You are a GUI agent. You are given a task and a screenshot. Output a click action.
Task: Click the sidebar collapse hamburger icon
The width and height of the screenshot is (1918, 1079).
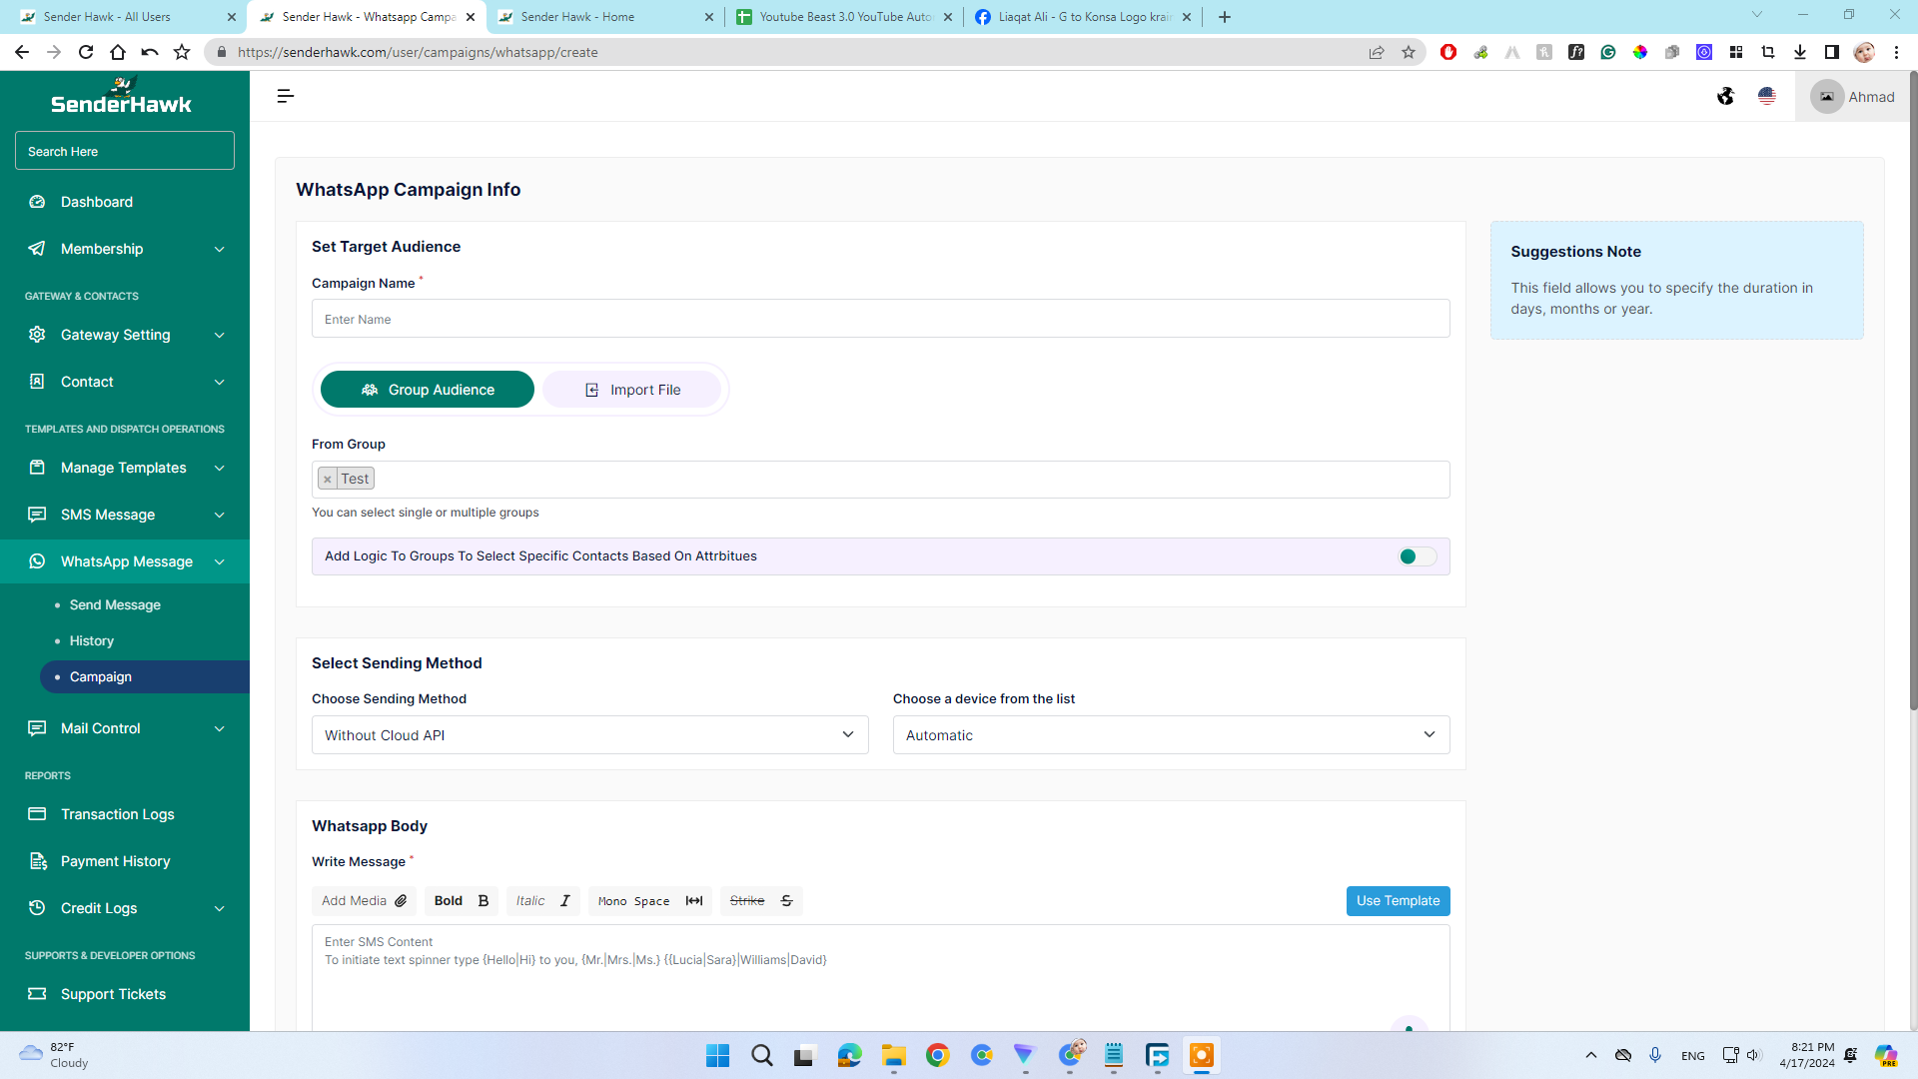[x=285, y=96]
